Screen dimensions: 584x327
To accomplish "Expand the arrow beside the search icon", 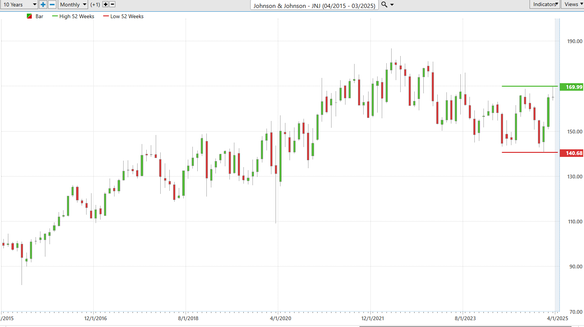I will (392, 5).
